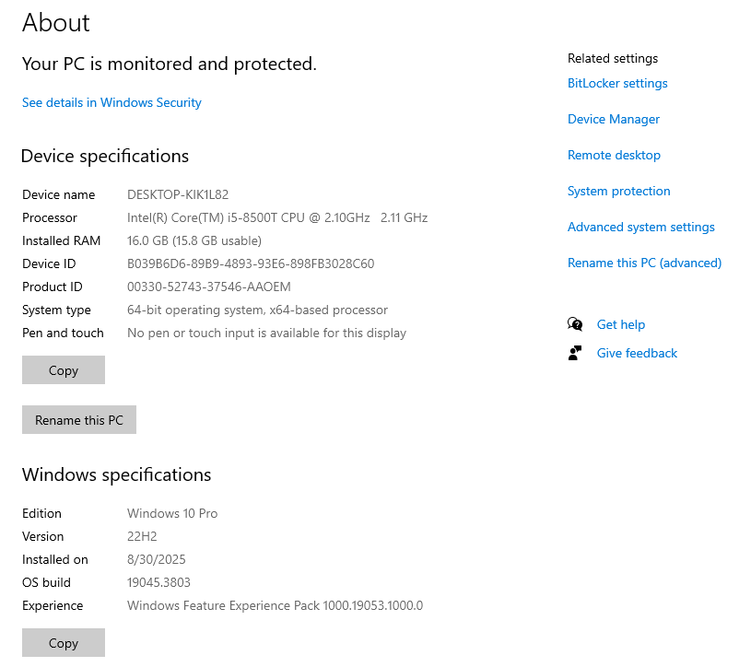This screenshot has height=667, width=739.
Task: Launch Device Manager from related settings
Action: pos(614,119)
